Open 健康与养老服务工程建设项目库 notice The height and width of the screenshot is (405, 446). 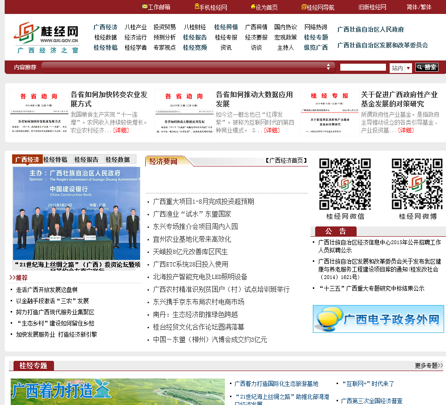379,269
